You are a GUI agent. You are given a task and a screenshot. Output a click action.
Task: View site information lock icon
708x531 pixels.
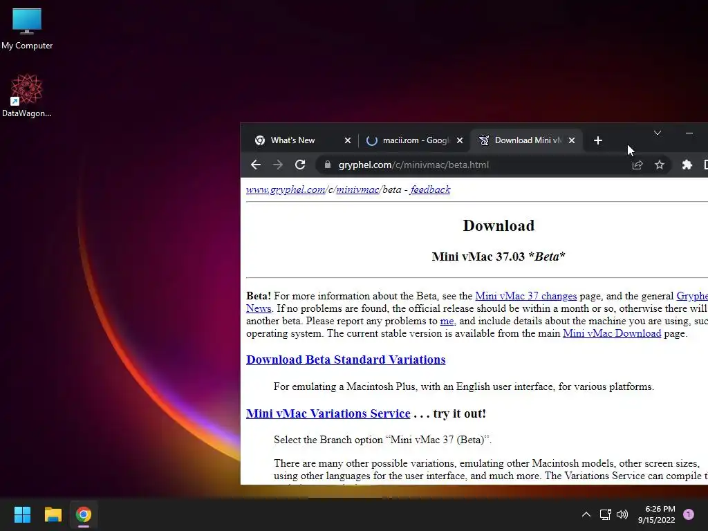[328, 165]
